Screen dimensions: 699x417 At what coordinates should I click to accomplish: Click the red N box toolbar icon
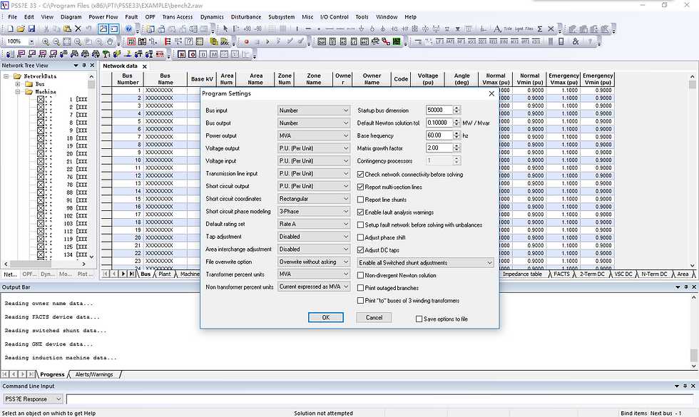[181, 54]
